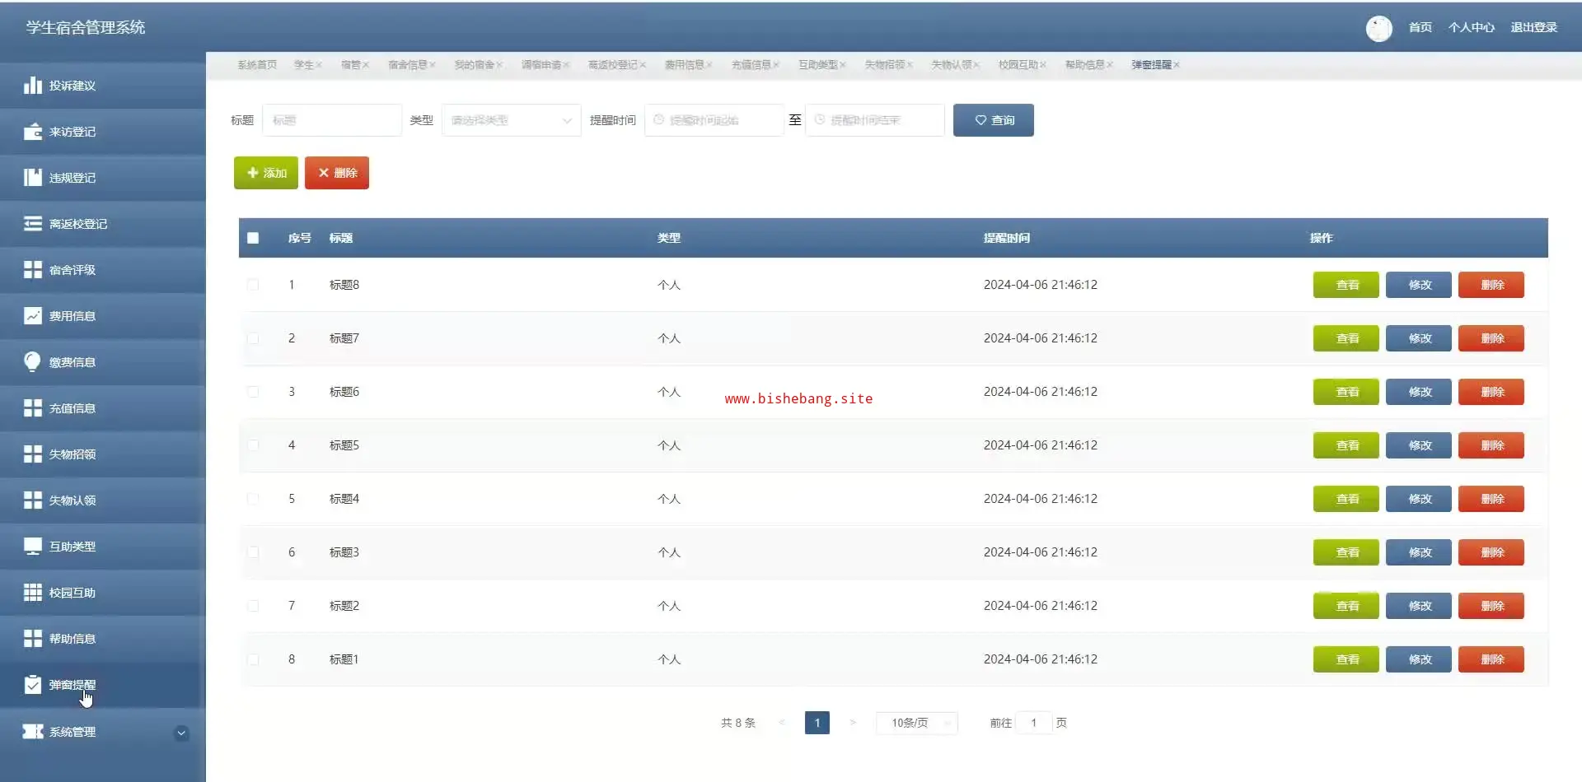Check the checkbox for row 标题8

coord(253,285)
